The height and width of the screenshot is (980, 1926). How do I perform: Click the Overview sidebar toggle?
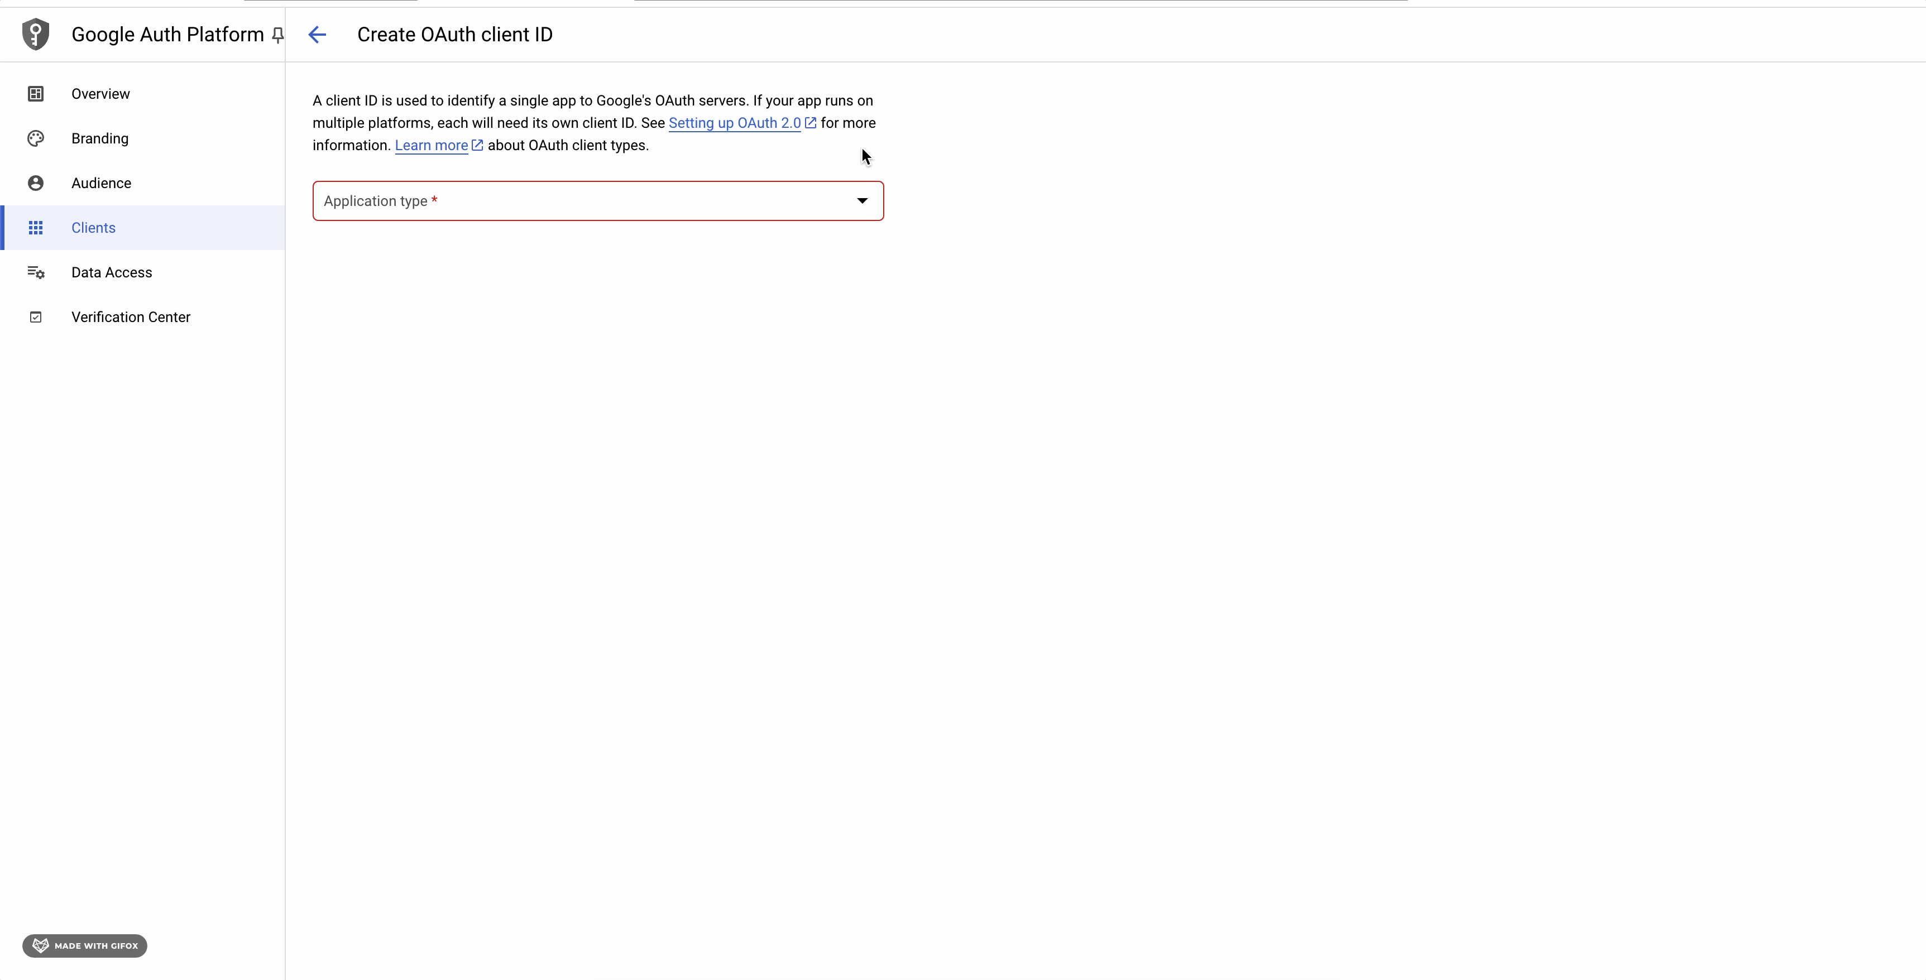100,93
